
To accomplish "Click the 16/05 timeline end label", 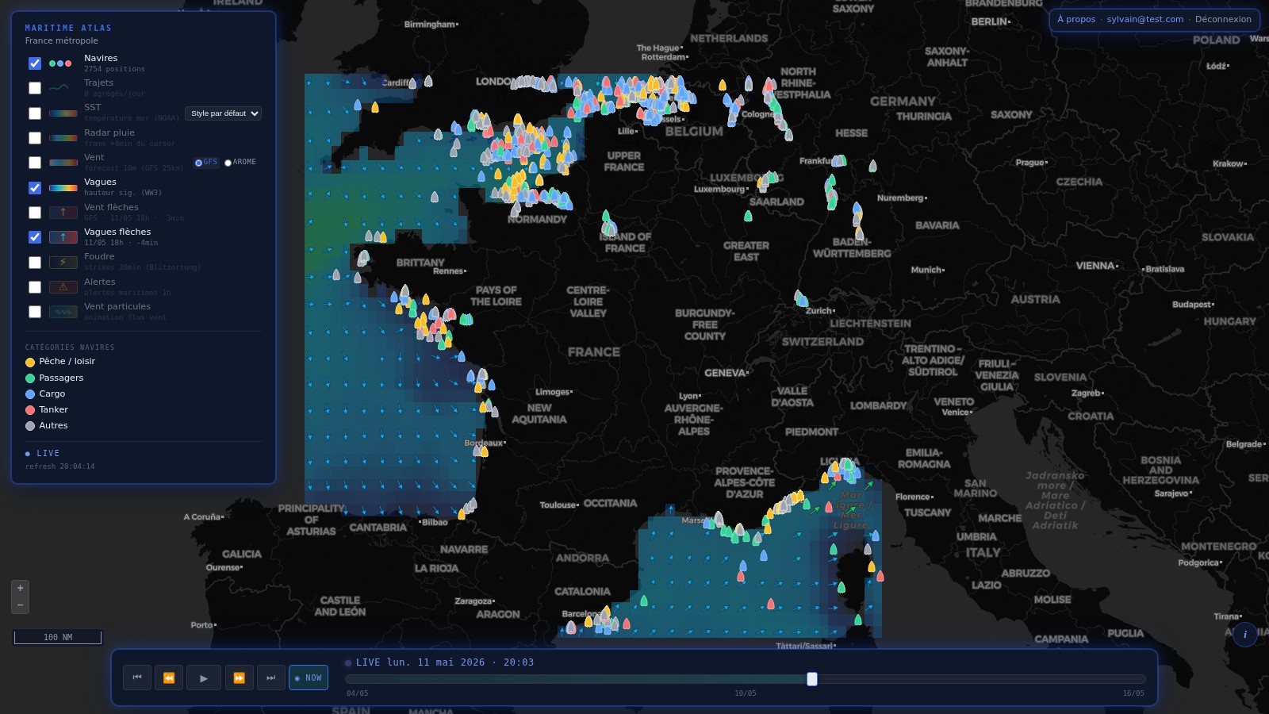I will pyautogui.click(x=1133, y=693).
